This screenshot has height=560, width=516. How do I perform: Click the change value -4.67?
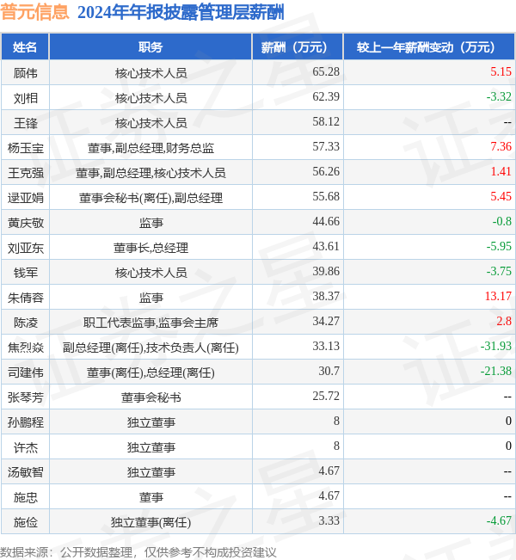click(499, 520)
